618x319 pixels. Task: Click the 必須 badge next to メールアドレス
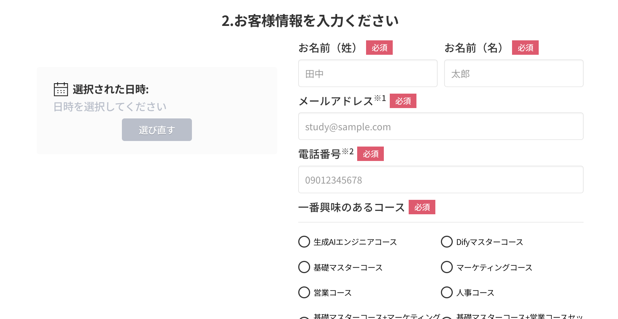403,101
